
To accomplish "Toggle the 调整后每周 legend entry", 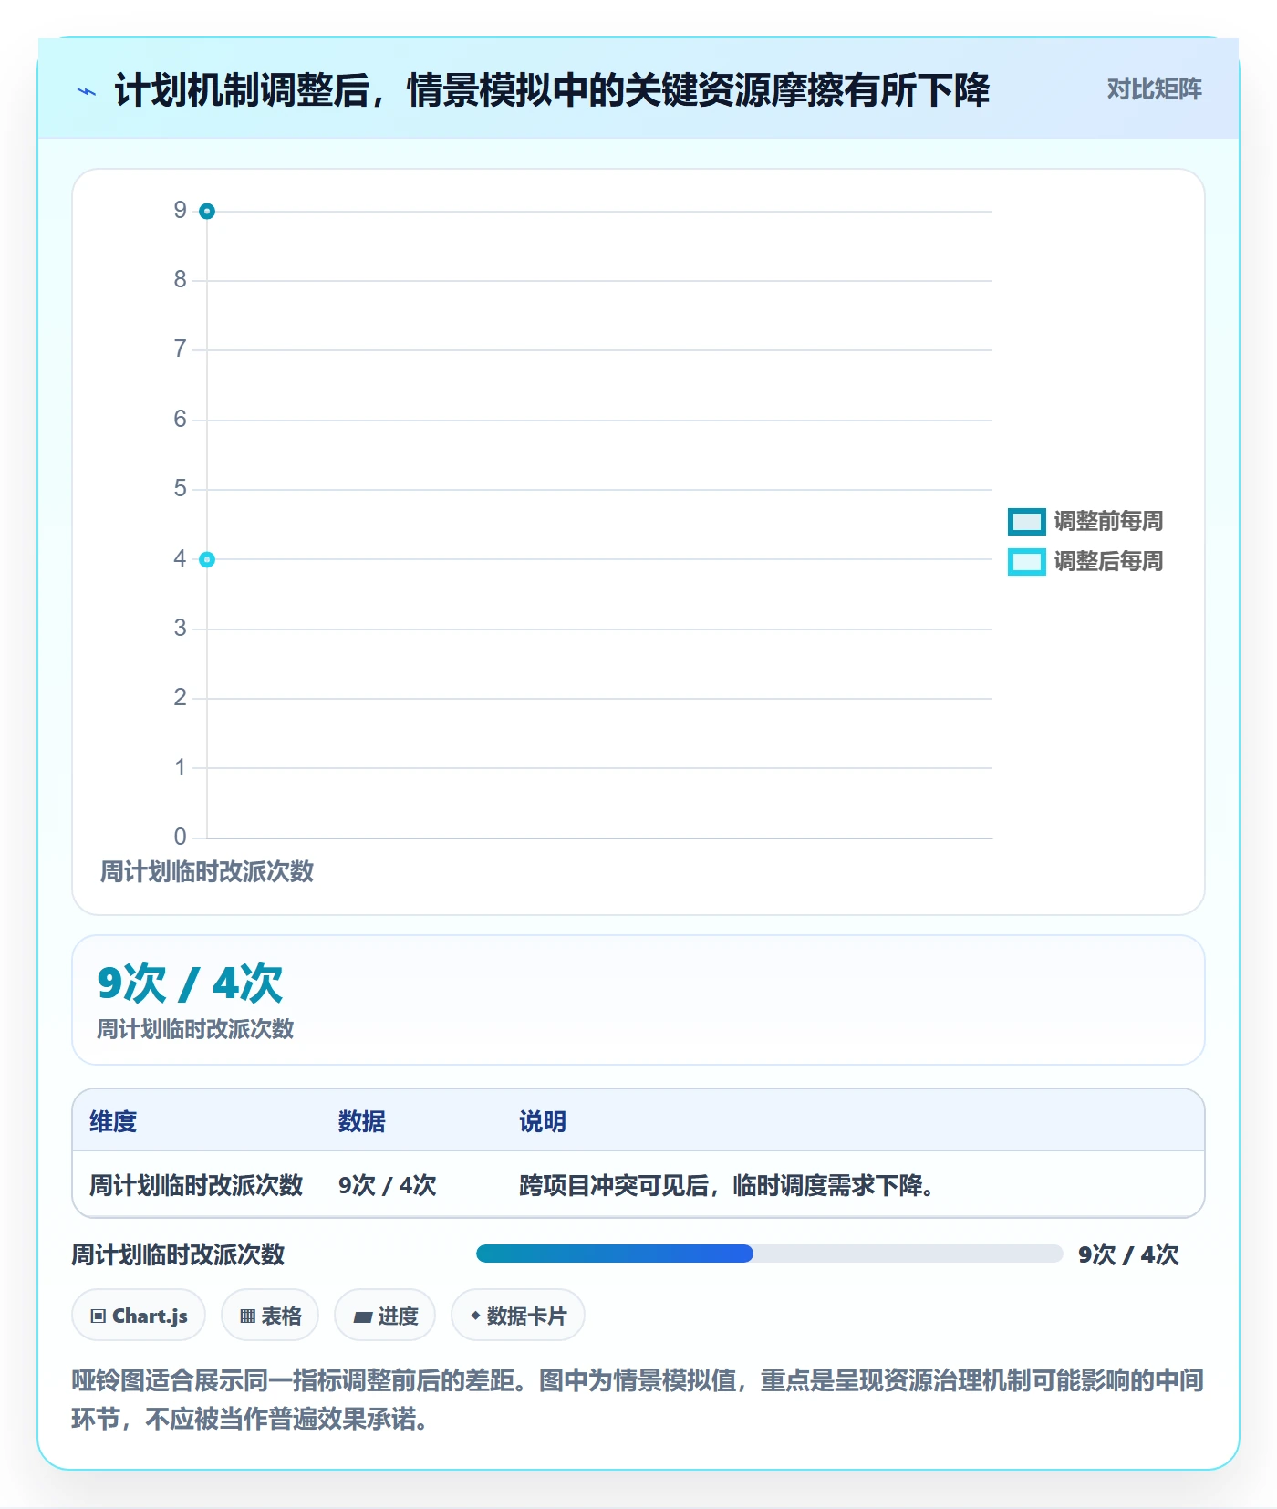I will (x=1085, y=561).
